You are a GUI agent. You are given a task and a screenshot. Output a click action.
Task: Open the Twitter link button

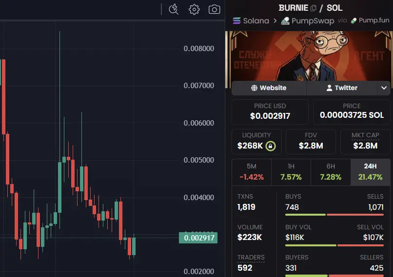(342, 88)
